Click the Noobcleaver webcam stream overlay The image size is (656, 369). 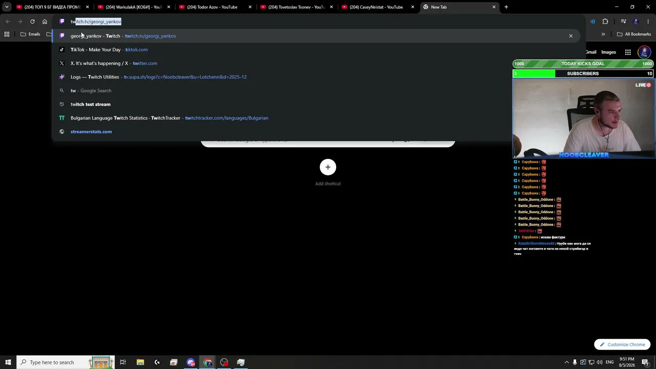[x=584, y=119]
